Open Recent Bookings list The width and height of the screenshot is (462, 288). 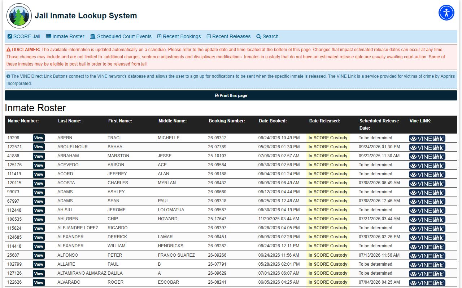(x=179, y=36)
